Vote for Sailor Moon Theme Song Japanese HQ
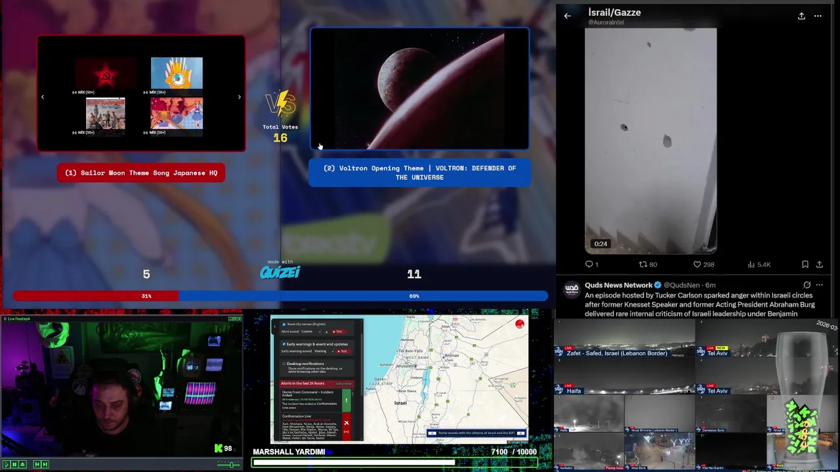The width and height of the screenshot is (840, 472). [x=141, y=173]
